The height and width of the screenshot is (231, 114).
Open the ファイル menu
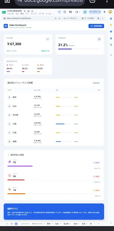[10, 14]
